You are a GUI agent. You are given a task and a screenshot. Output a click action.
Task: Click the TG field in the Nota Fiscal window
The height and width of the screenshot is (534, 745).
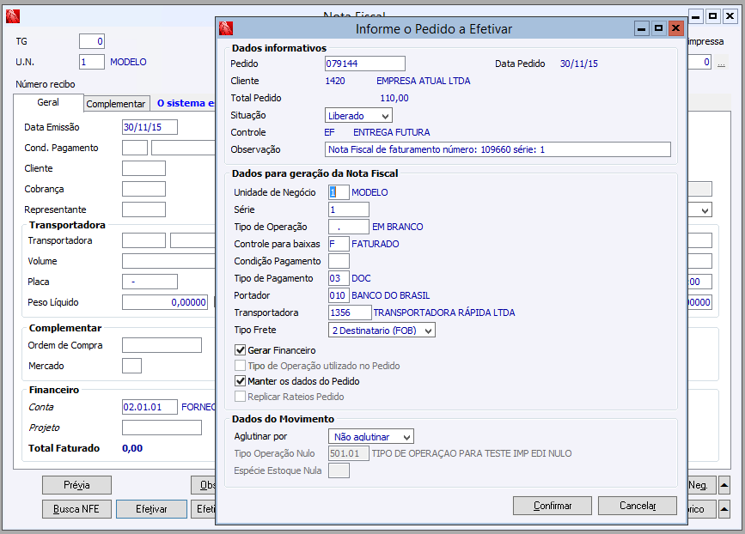pos(92,41)
